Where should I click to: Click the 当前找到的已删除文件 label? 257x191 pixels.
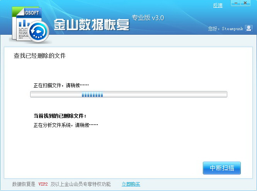pyautogui.click(x=60, y=116)
